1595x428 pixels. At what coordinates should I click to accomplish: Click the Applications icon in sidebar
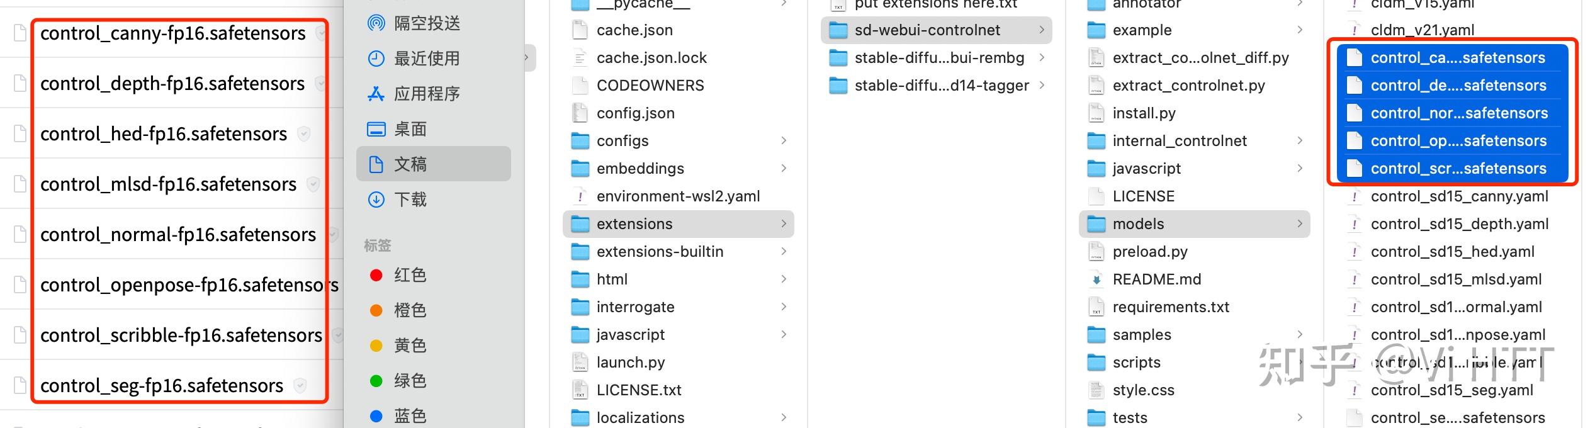376,94
